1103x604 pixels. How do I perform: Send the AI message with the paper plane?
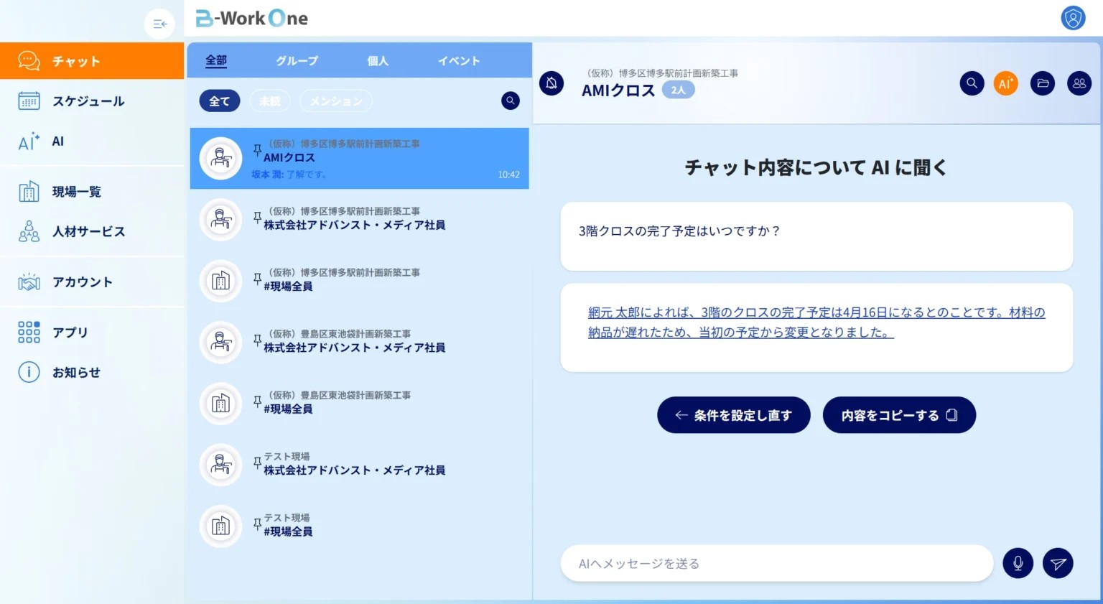pyautogui.click(x=1057, y=563)
